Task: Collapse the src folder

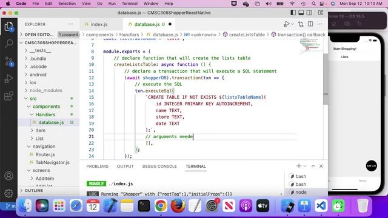Action: [33, 99]
